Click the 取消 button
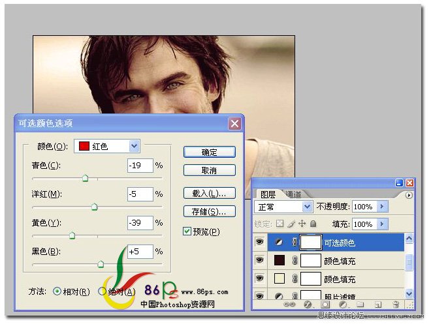 tap(210, 170)
